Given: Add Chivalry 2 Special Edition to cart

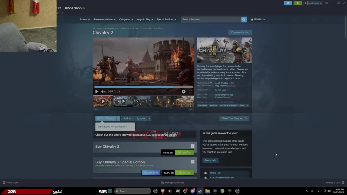Looking at the screenshot, I should coord(184,173).
